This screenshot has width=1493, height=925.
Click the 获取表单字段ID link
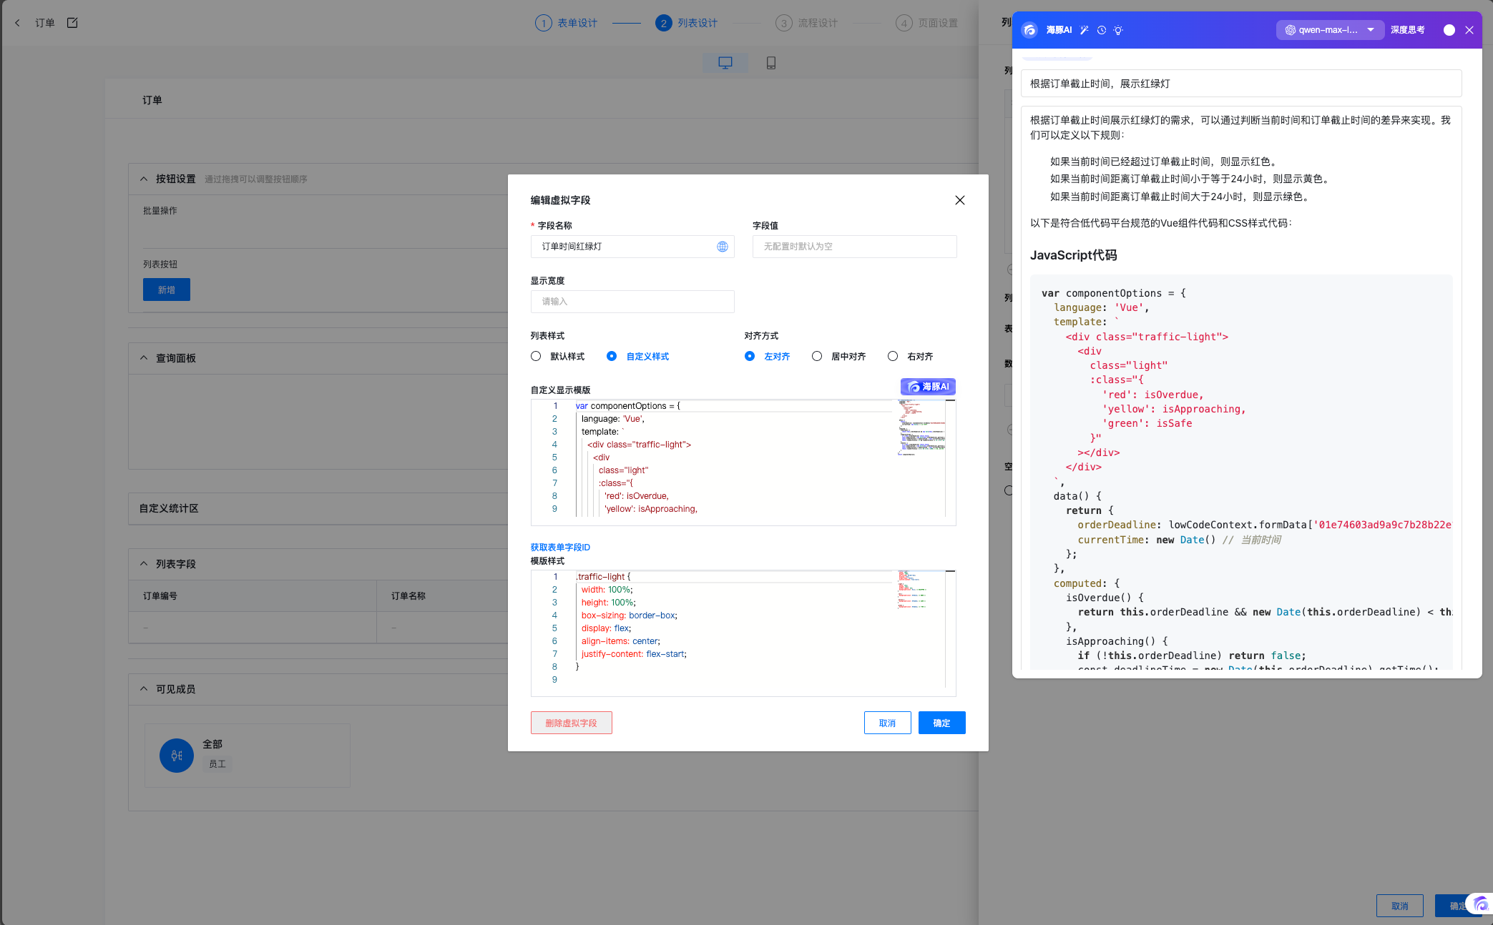pyautogui.click(x=560, y=548)
